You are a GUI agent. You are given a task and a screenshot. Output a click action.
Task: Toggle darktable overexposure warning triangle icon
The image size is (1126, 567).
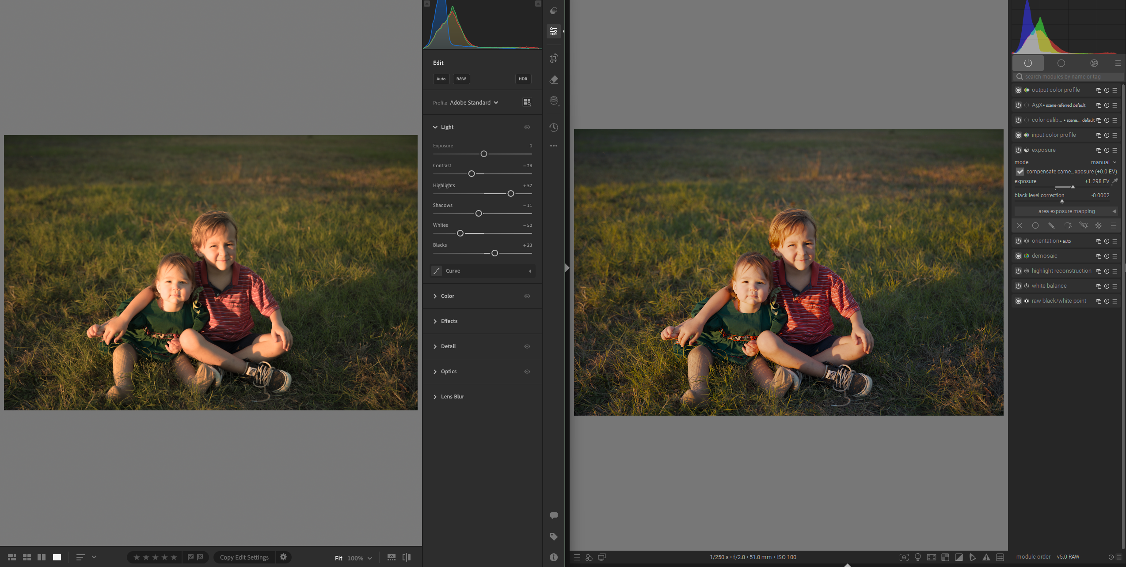click(986, 557)
